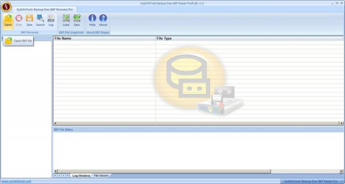Image resolution: width=345 pixels, height=184 pixels.
Task: Click the BKF File Status panel header
Action: tap(198, 130)
